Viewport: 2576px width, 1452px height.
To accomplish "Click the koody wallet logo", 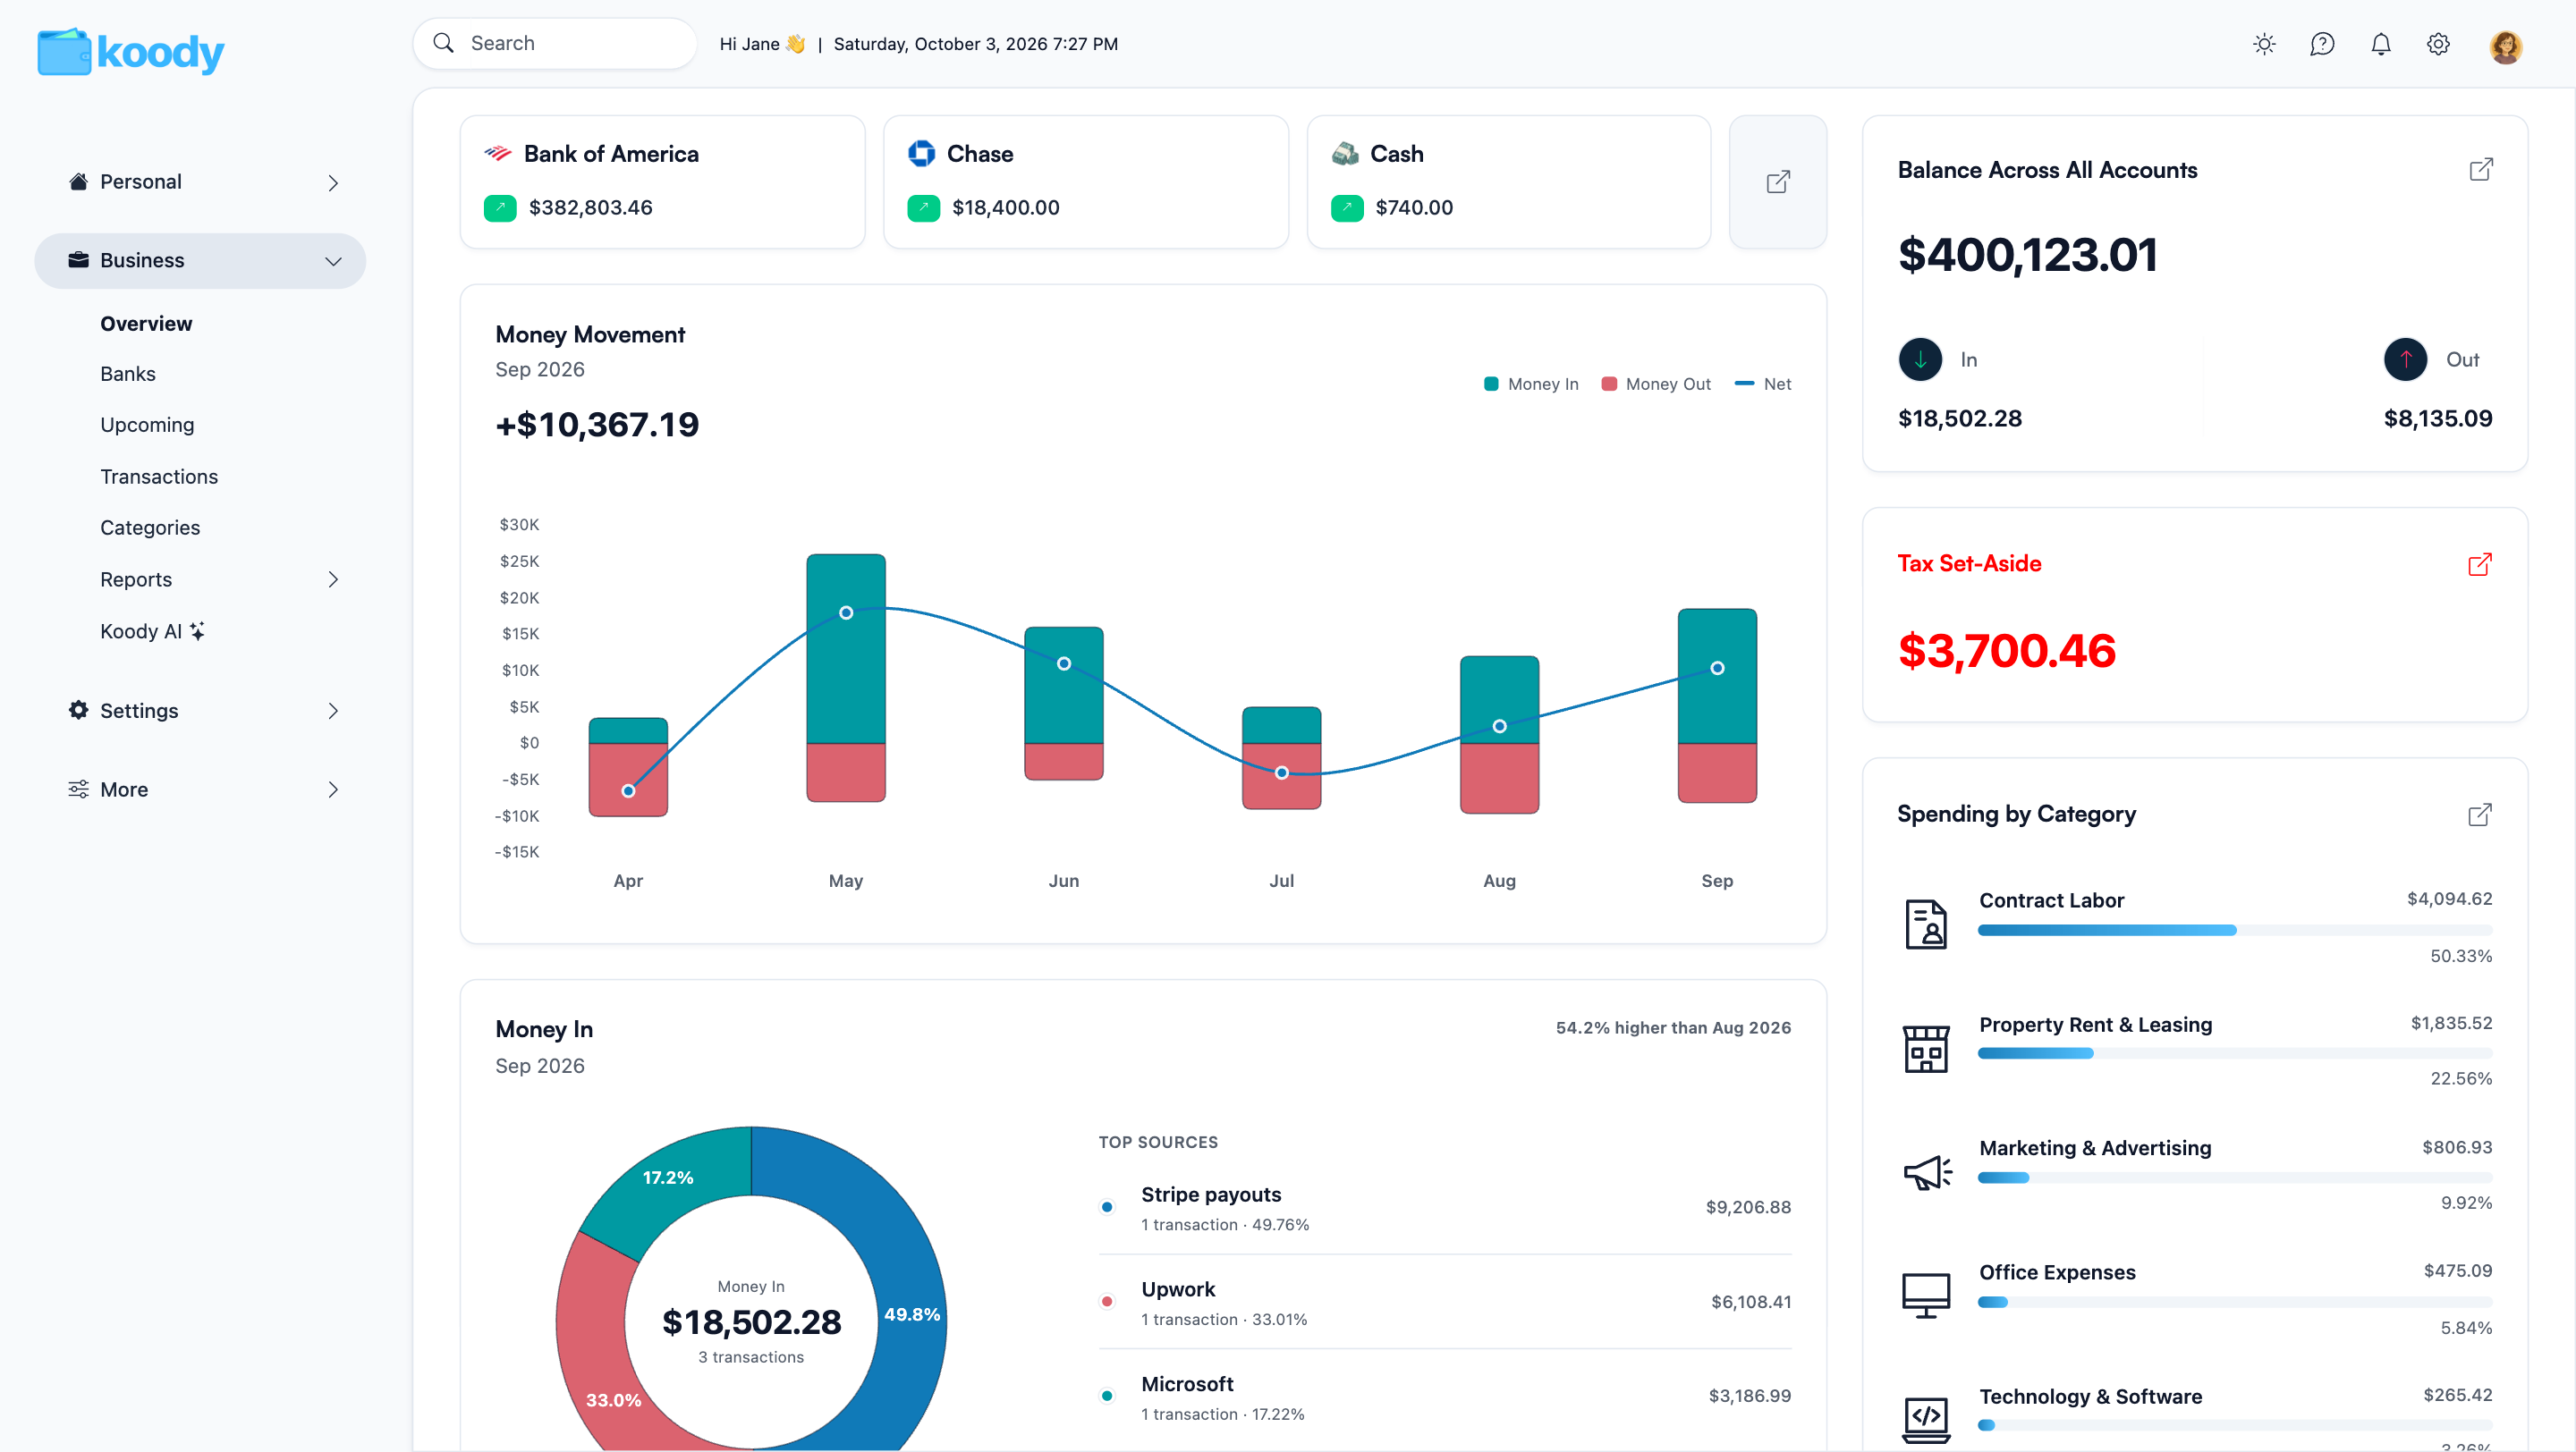I will click(x=131, y=51).
